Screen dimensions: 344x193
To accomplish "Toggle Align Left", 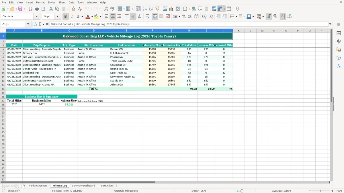I will click(x=107, y=17).
